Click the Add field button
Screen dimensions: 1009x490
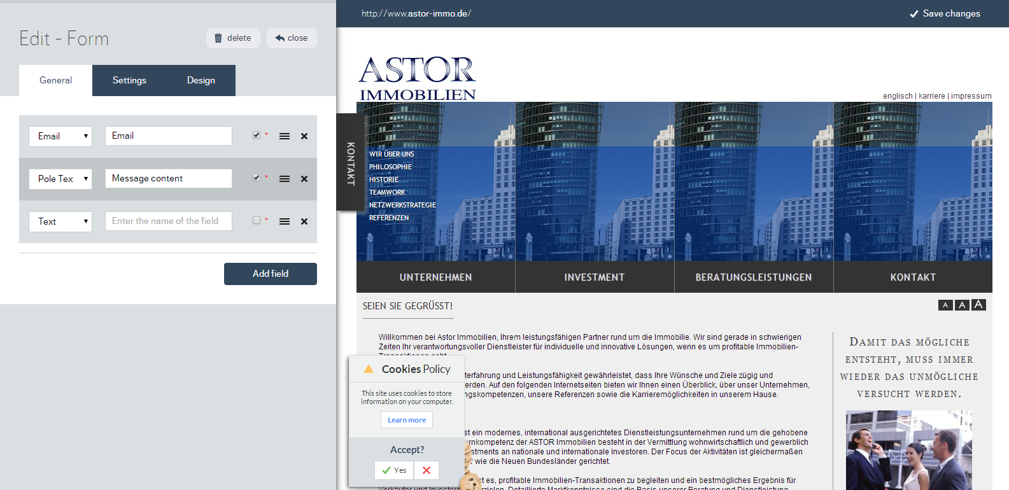pos(271,274)
